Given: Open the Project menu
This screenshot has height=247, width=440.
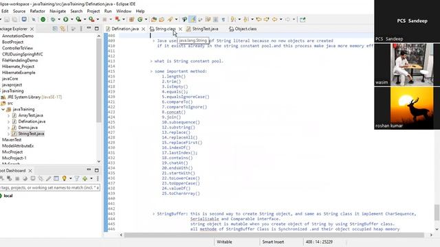Looking at the screenshot, I should (93, 11).
